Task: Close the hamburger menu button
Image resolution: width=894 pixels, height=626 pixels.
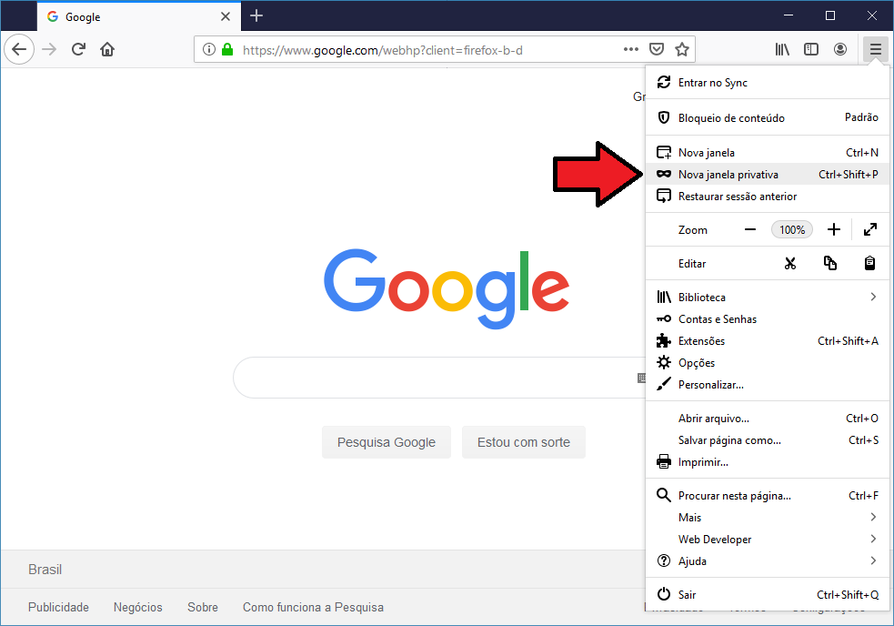Action: [x=875, y=50]
